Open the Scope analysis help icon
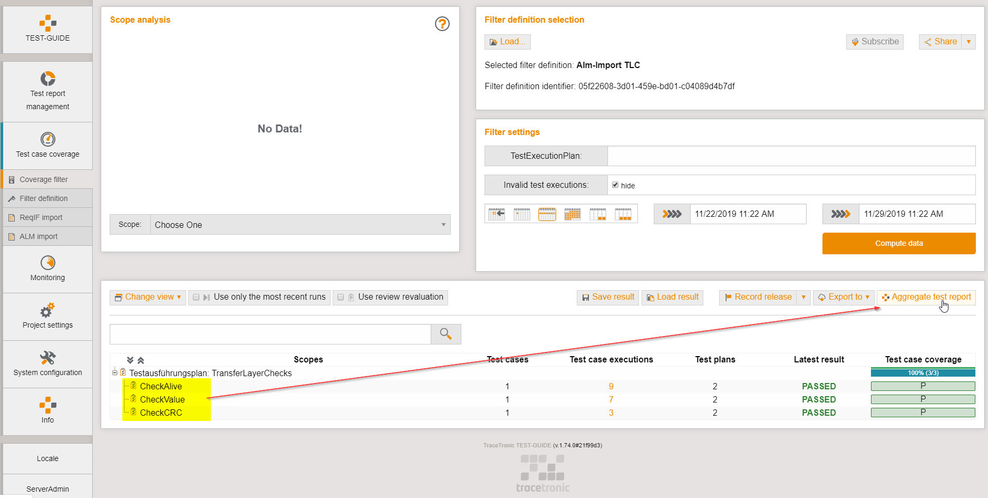The height and width of the screenshot is (498, 988). [x=442, y=24]
